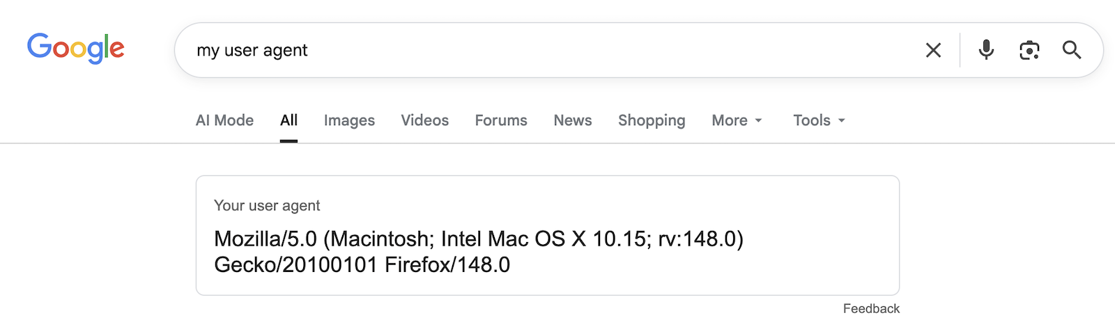The width and height of the screenshot is (1115, 320).
Task: Go to the Videos tab
Action: point(424,120)
